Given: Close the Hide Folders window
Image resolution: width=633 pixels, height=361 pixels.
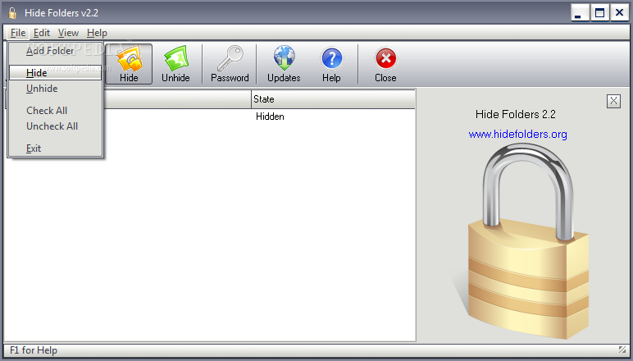Looking at the screenshot, I should (619, 13).
